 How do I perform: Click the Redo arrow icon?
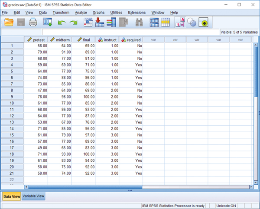pos(73,23)
